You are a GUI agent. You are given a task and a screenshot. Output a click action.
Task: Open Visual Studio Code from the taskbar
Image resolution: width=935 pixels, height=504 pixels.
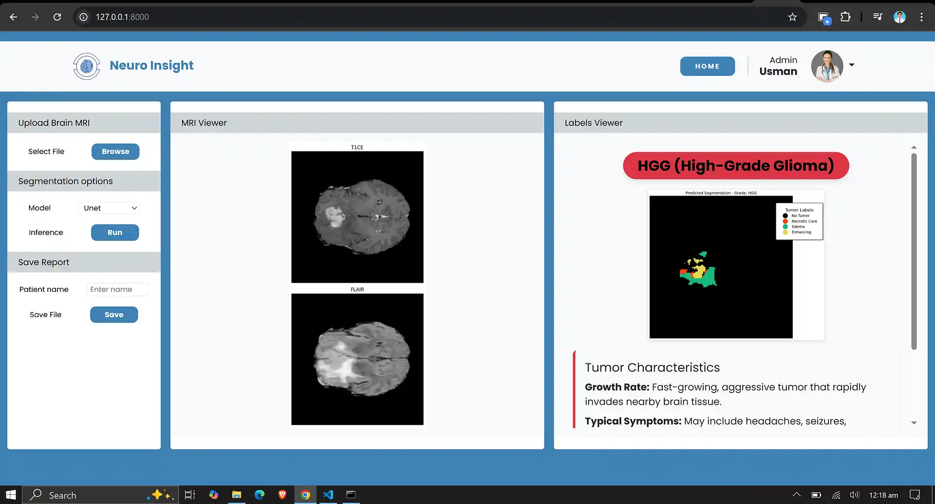point(328,495)
